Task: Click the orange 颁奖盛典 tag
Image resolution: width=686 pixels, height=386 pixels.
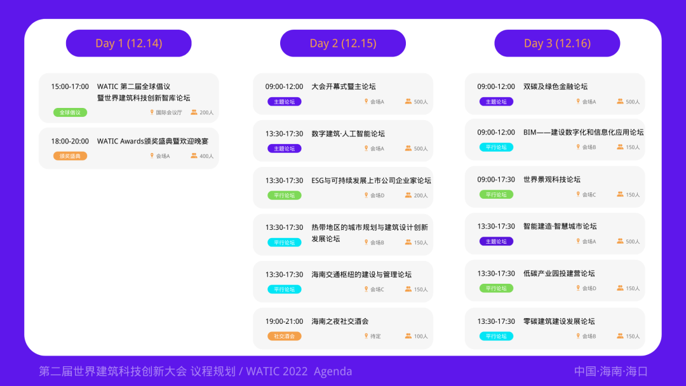Action: click(70, 156)
